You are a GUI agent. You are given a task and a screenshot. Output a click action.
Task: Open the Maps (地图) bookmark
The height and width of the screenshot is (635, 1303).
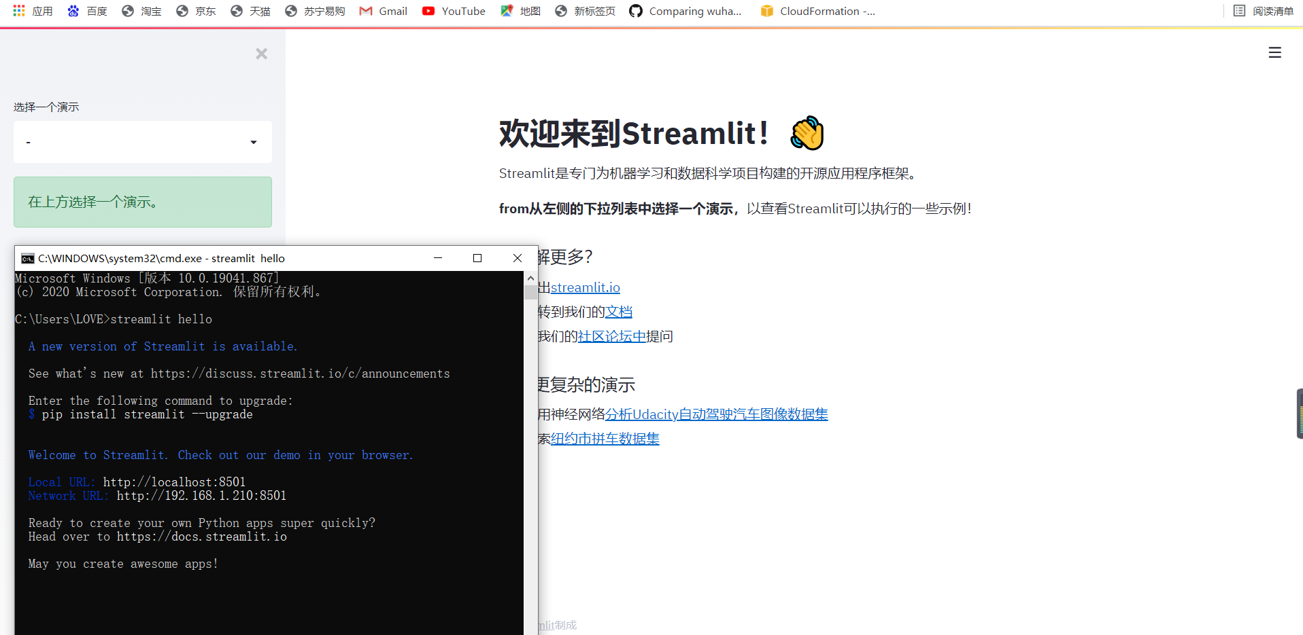point(520,11)
